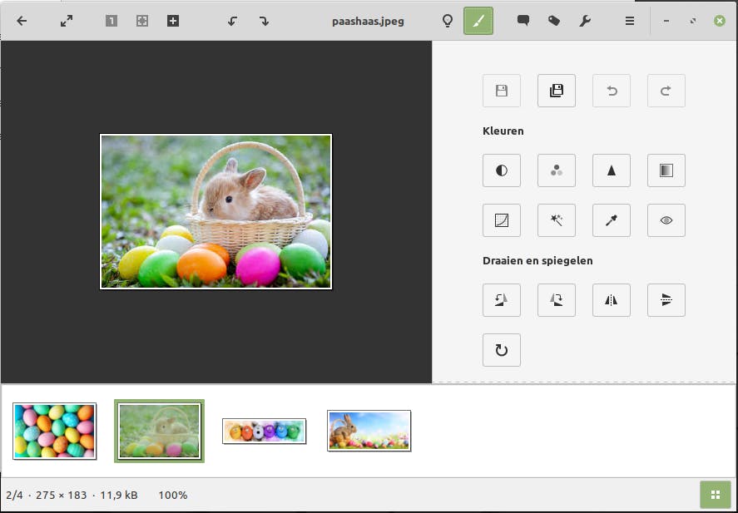Viewport: 738px width, 513px height.
Task: Click the Save As icon in edit panel
Action: [x=557, y=91]
